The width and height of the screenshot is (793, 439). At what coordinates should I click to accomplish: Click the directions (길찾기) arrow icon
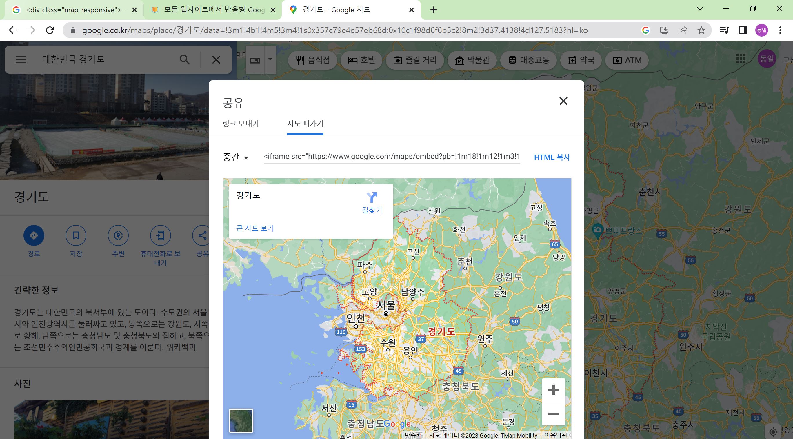(x=372, y=197)
